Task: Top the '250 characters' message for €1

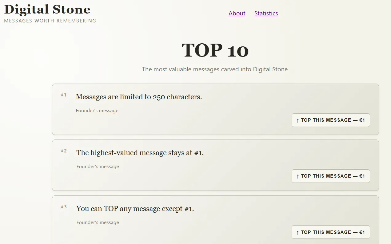Action: coord(331,120)
